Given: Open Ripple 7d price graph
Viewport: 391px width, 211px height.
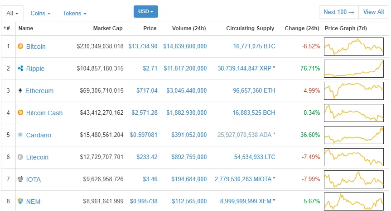Looking at the screenshot, I should tap(353, 69).
